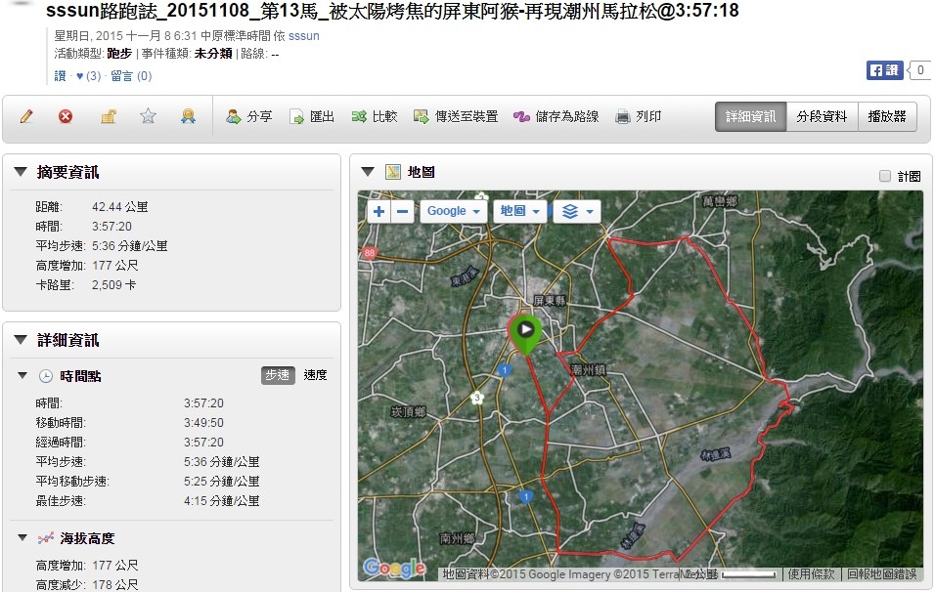Switch to the 播放器 tab
The width and height of the screenshot is (935, 592).
coord(887,116)
